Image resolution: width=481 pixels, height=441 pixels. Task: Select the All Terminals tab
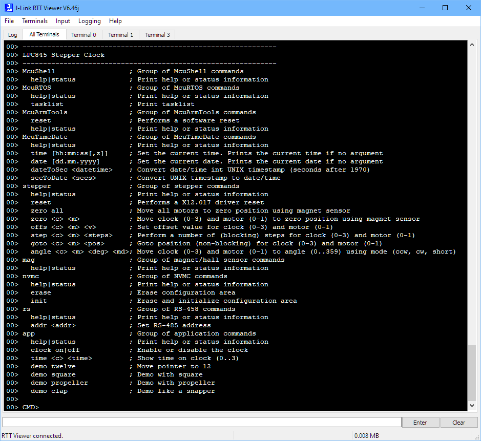coord(44,34)
